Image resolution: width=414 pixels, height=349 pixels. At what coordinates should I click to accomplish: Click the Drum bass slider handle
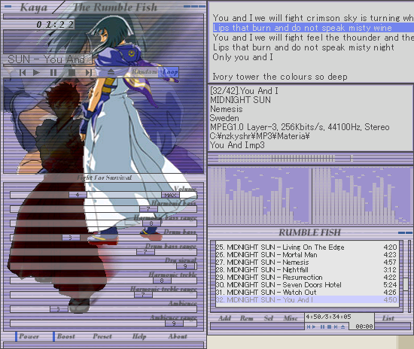click(71, 238)
